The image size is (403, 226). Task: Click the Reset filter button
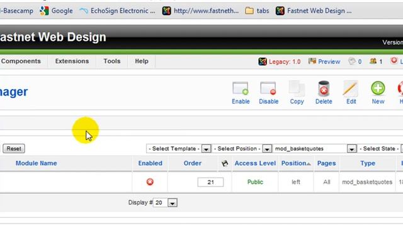14,149
